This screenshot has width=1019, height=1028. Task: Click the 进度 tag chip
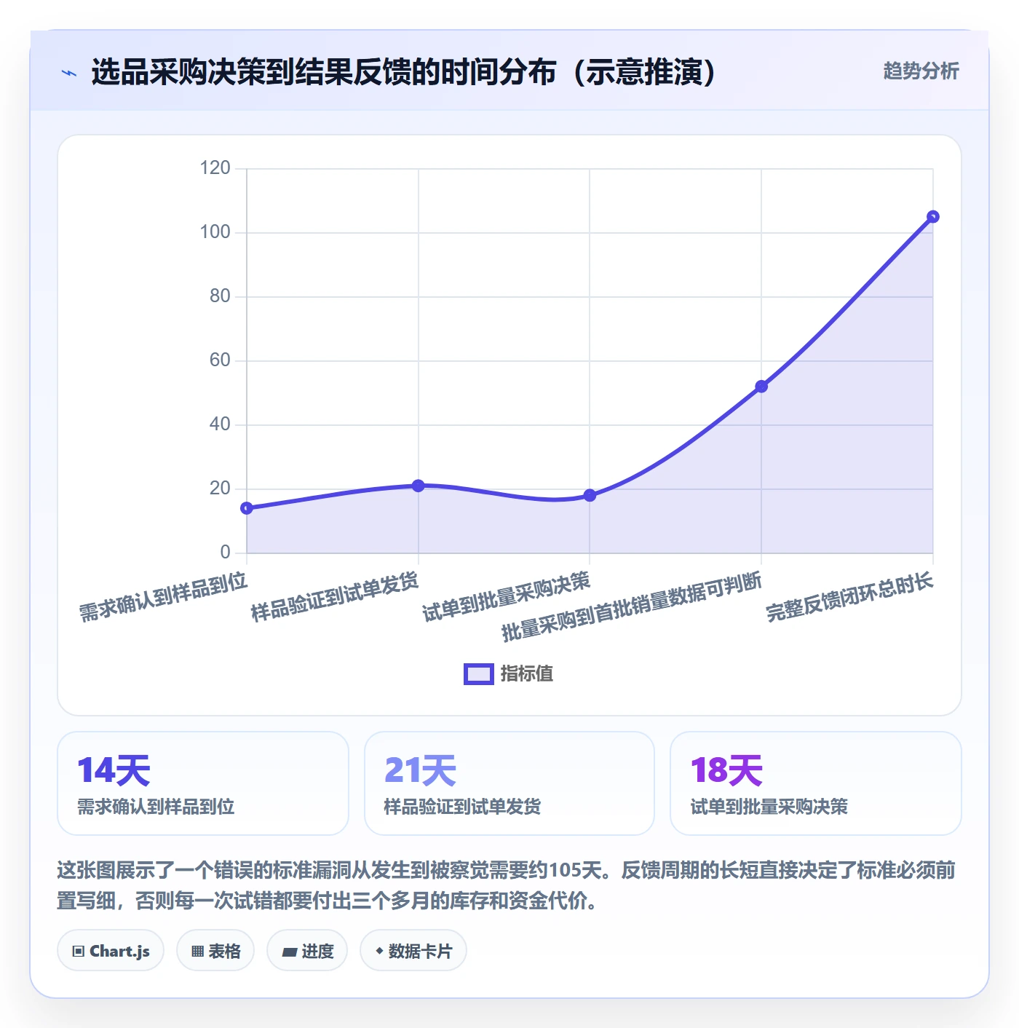pos(307,951)
